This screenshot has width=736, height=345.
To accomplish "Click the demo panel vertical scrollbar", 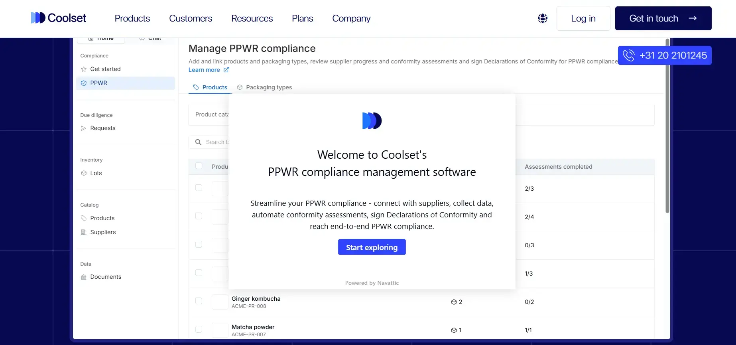I will click(667, 126).
